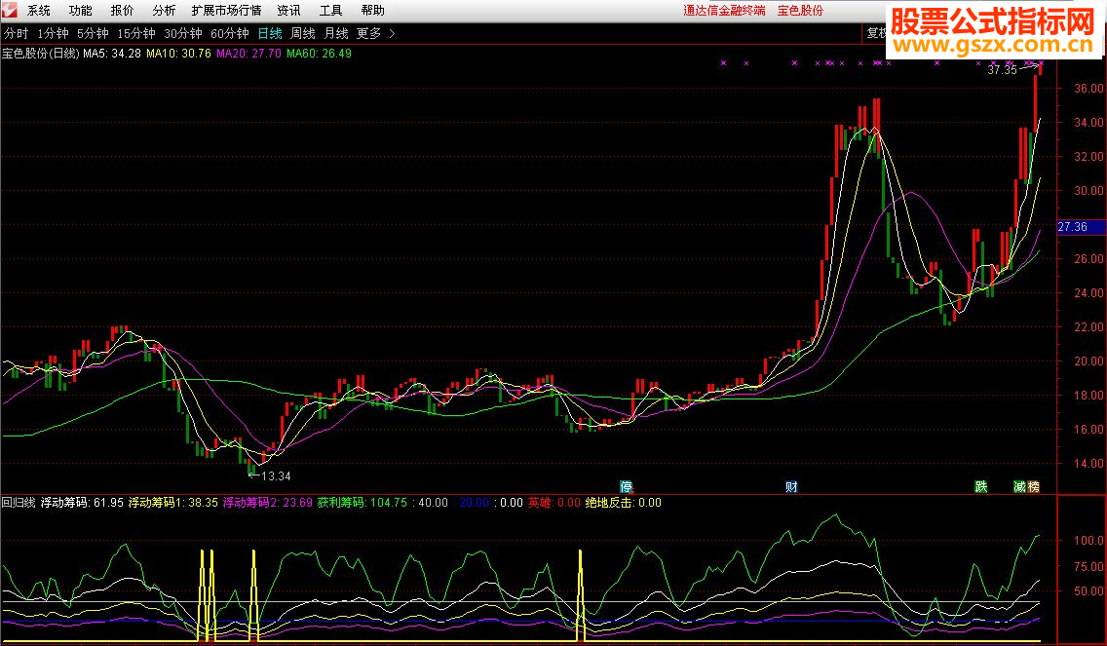
Task: Click the 英雄: 0.00 value label
Action: pyautogui.click(x=554, y=503)
